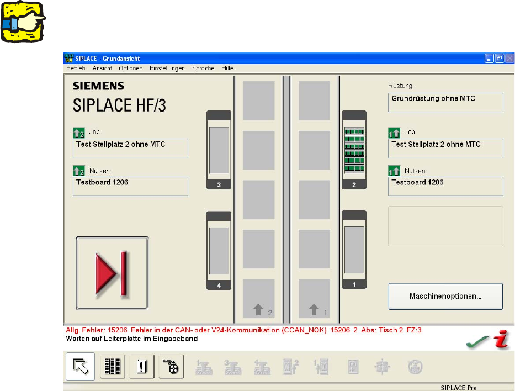Click the right Nutzen field 'Testboard 1206'
515x391 pixels.
(445, 186)
